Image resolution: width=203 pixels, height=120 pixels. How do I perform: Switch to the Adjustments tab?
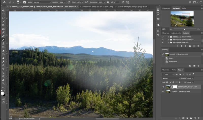tap(176, 33)
